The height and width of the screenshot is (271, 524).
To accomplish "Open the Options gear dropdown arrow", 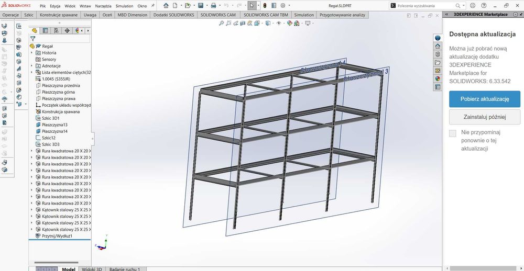I will tap(289, 6).
